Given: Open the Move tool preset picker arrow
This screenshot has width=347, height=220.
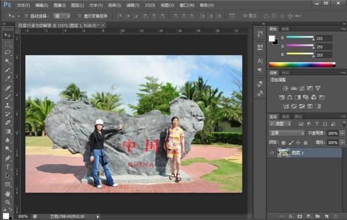Looking at the screenshot, I should click(x=18, y=16).
